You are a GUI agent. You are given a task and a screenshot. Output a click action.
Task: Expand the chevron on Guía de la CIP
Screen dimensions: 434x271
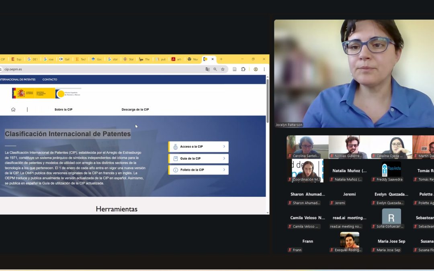tap(225, 158)
